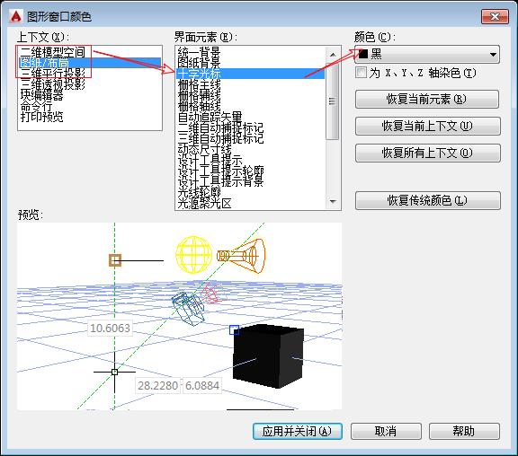This screenshot has height=456, width=518.
Task: Select 三维平行投影 context
Action: [x=53, y=73]
